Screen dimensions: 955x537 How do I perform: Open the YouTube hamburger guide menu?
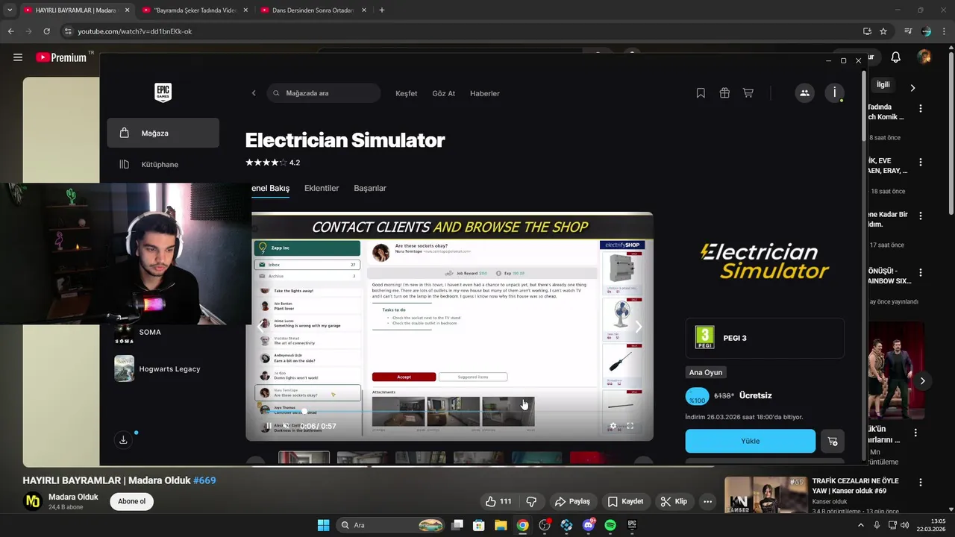[18, 57]
